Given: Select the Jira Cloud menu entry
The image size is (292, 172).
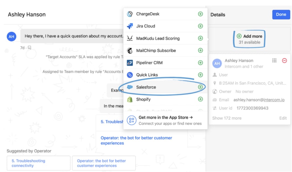Looking at the screenshot, I should (x=165, y=26).
